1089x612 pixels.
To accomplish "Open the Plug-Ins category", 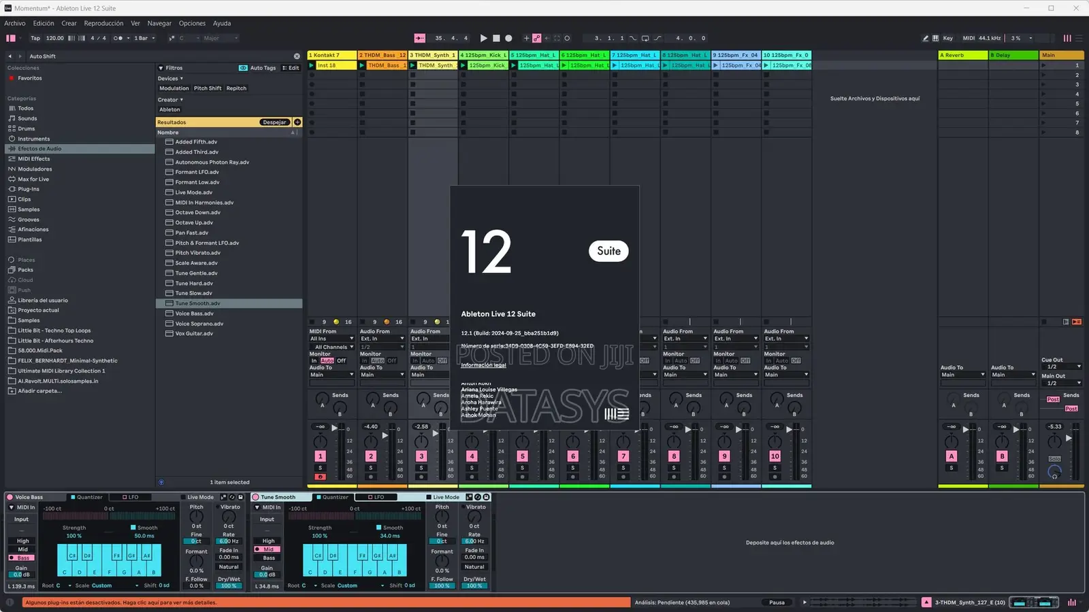I will pos(29,189).
